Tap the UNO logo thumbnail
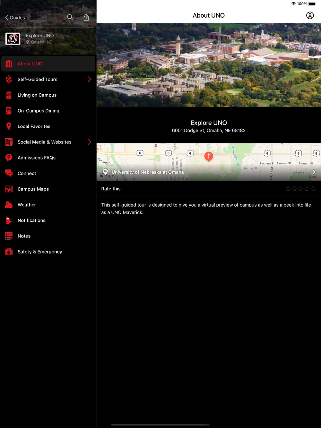This screenshot has height=428, width=321. point(13,39)
